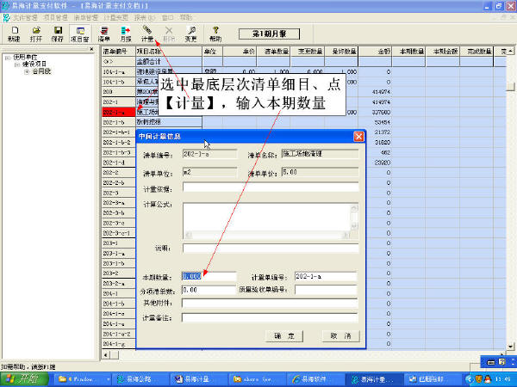This screenshot has width=517, height=387.
Task: Select 合同段 in the project tree
Action: [x=41, y=71]
